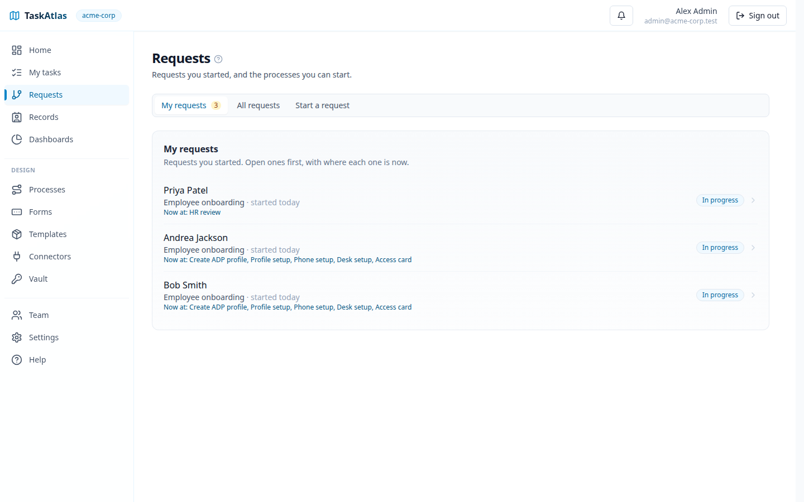Open the Start a request tab
Screen dimensions: 804x502
coord(322,105)
